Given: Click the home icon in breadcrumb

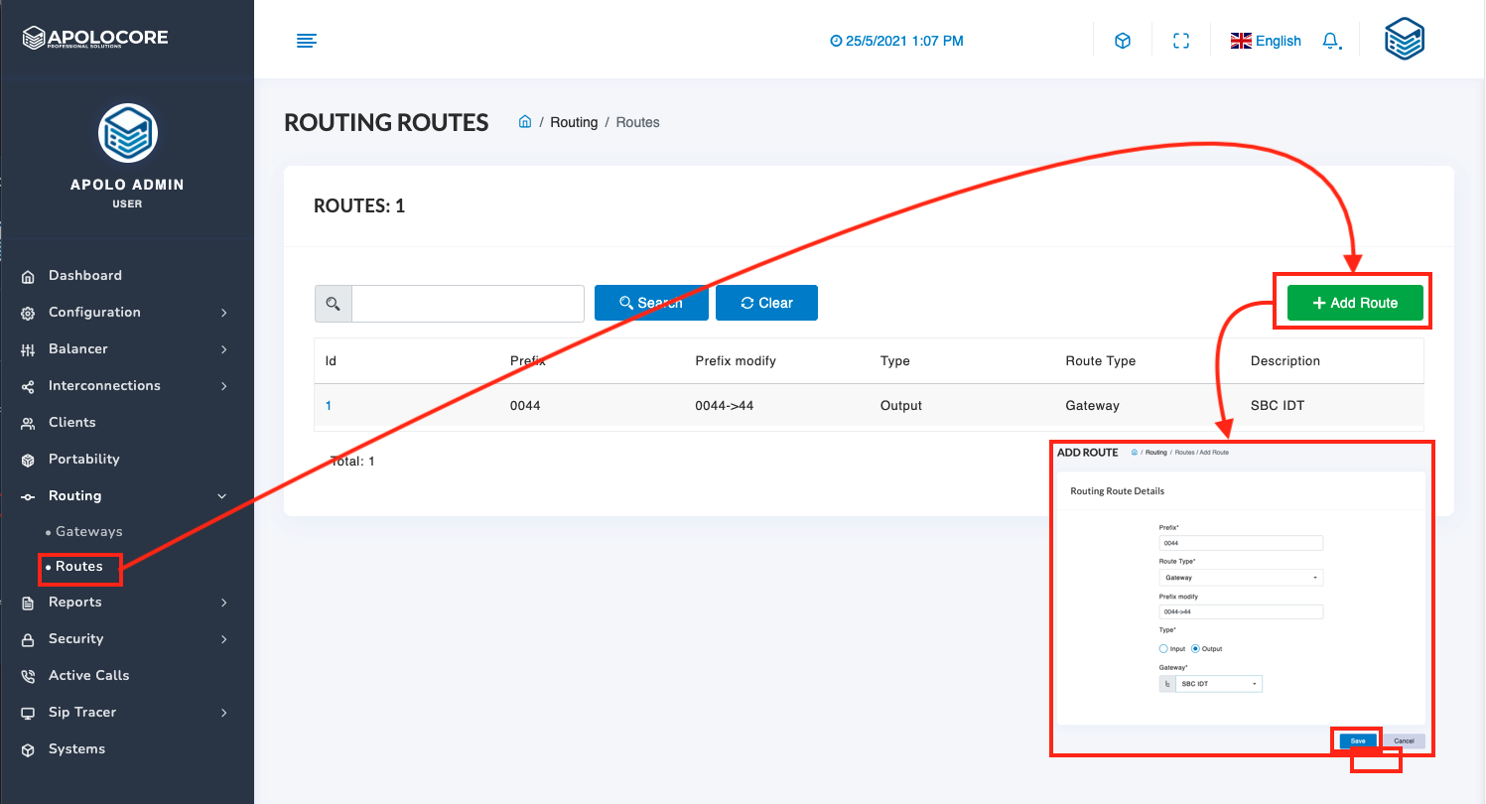Looking at the screenshot, I should click(525, 122).
